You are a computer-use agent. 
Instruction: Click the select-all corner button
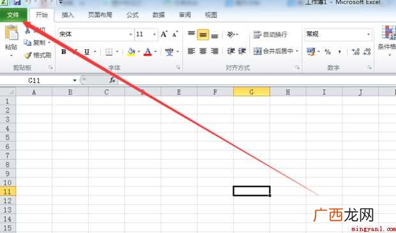[8, 92]
